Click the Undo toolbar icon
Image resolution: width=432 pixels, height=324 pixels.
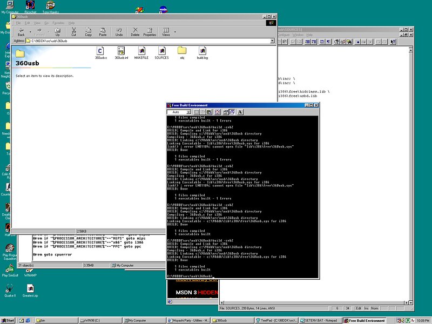tap(119, 31)
